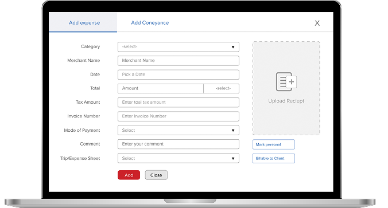Focus the Merchant Name input field
The height and width of the screenshot is (208, 388).
179,61
